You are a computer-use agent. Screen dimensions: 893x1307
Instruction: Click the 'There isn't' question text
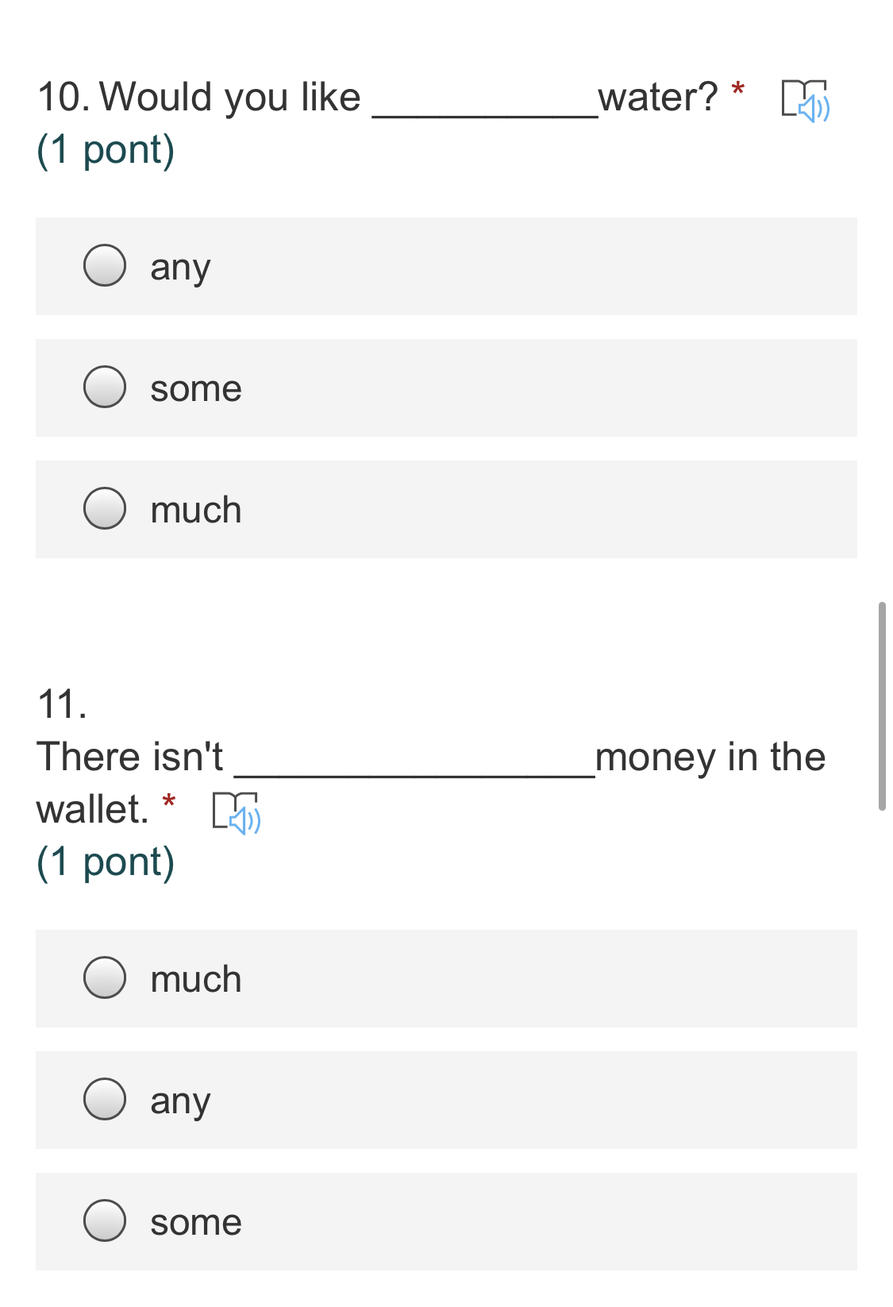pyautogui.click(x=130, y=757)
